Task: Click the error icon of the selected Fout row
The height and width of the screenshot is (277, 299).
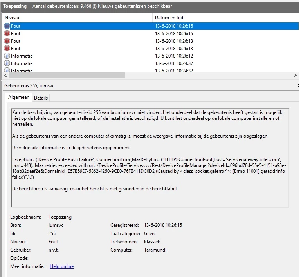Action: tap(7, 26)
